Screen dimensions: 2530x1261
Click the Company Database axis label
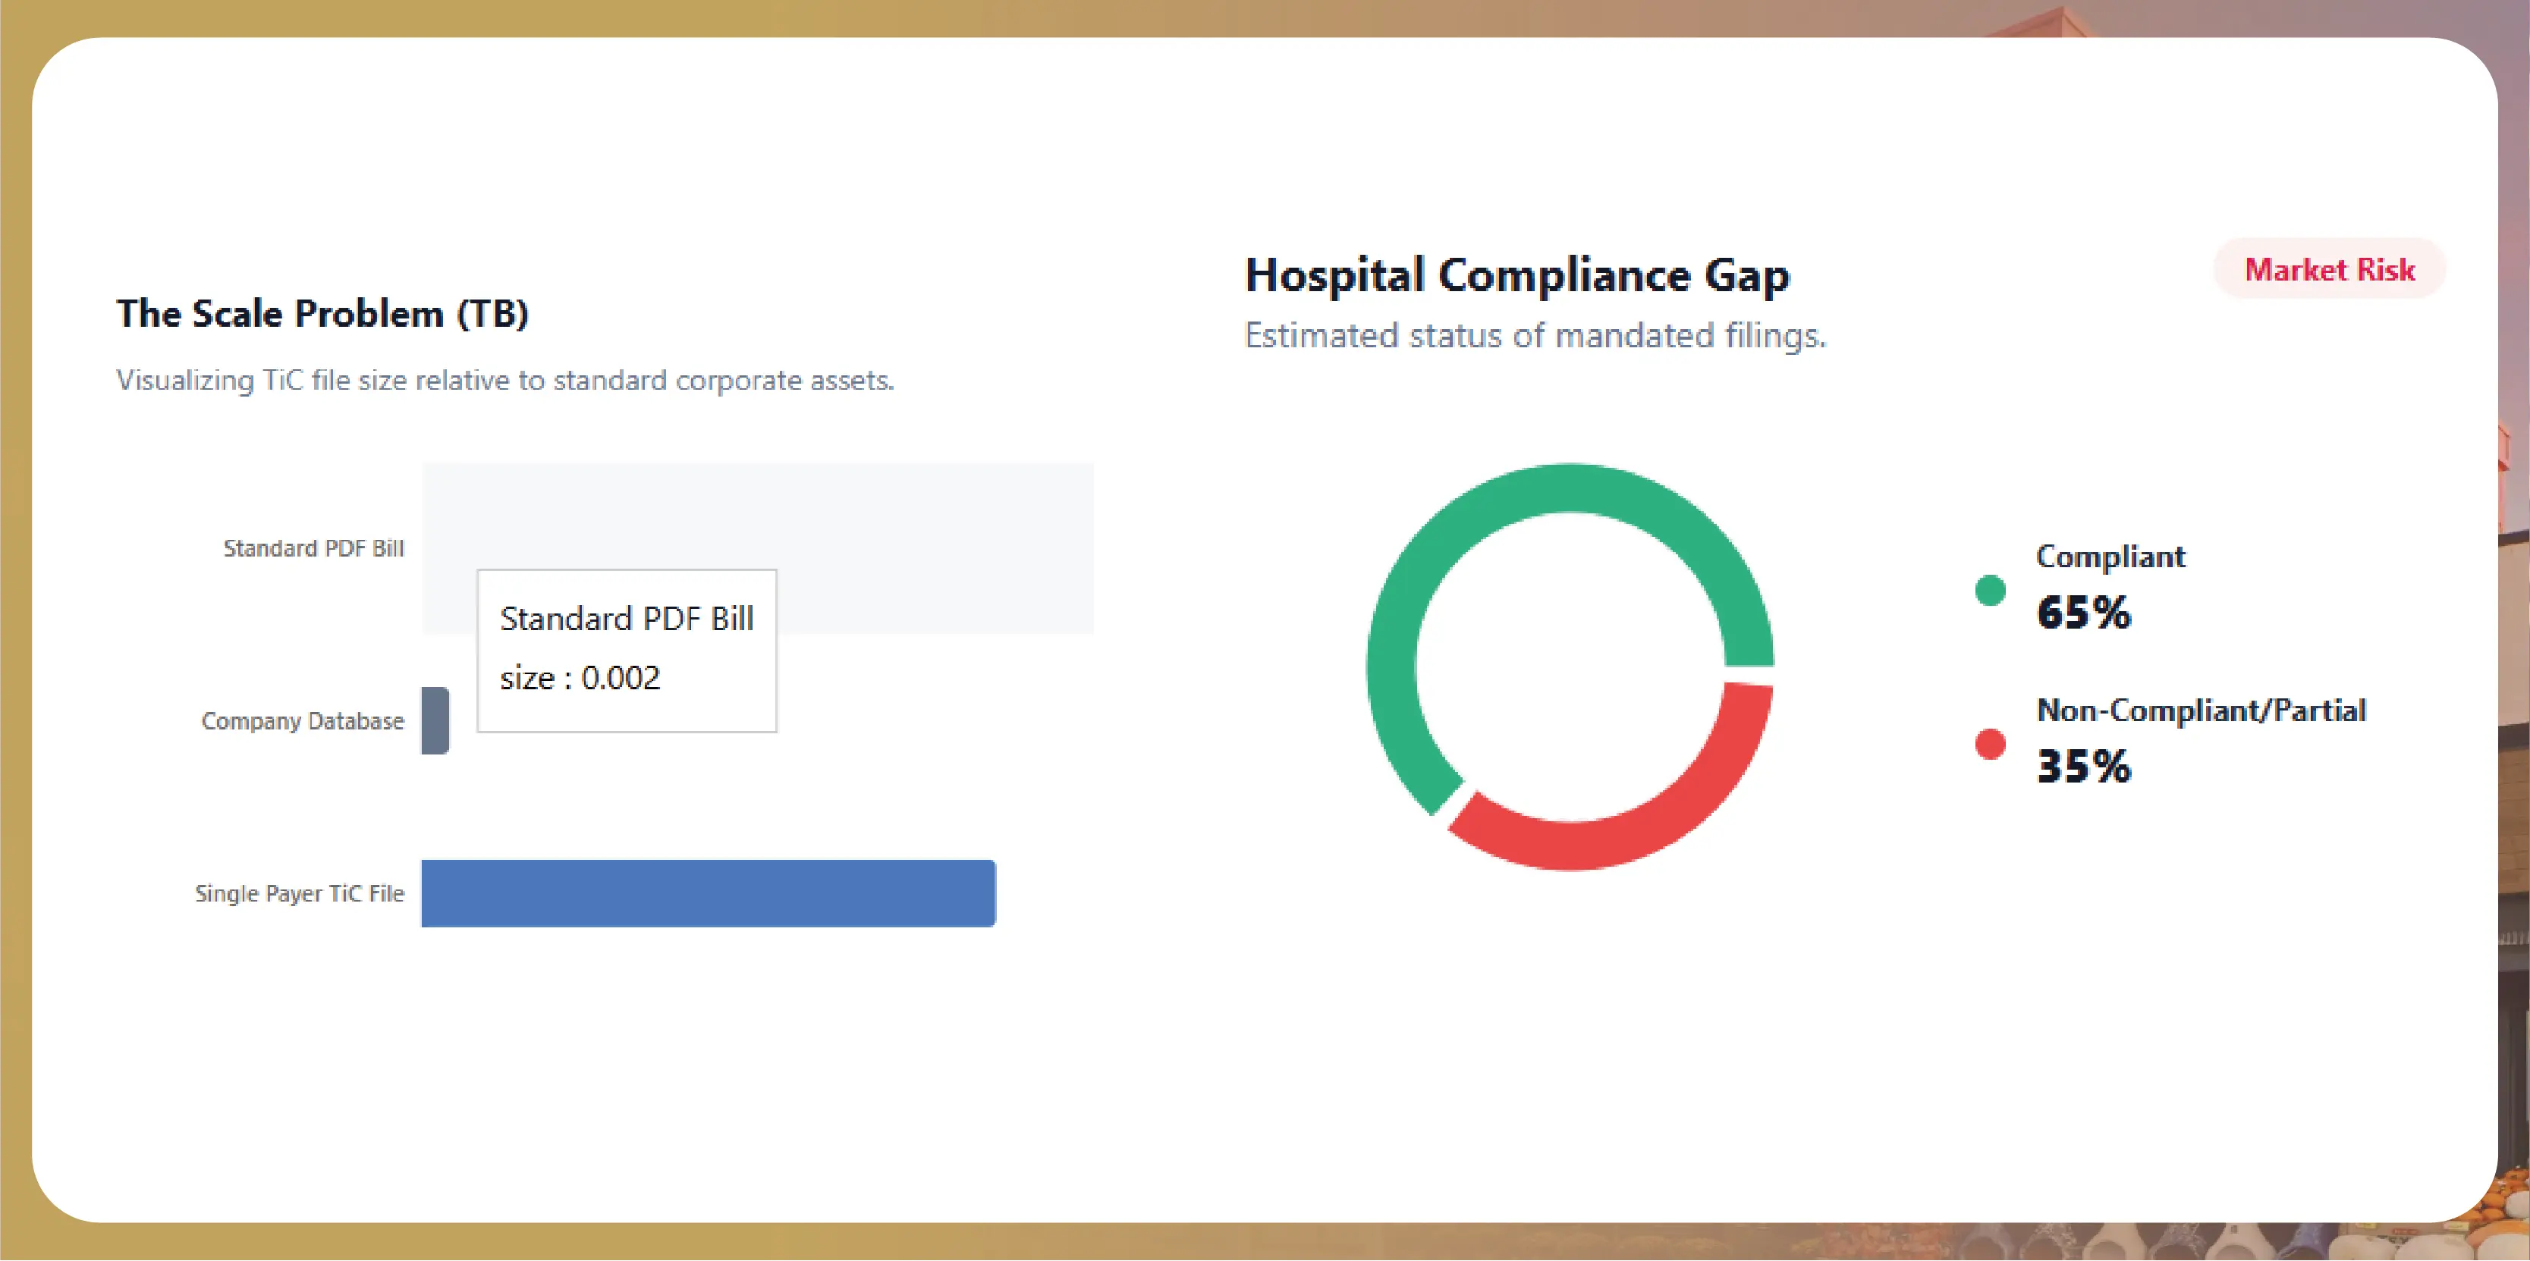tap(303, 721)
